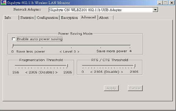Select the Advanced tab
Viewport: 176px width, 111px height.
coord(89,17)
